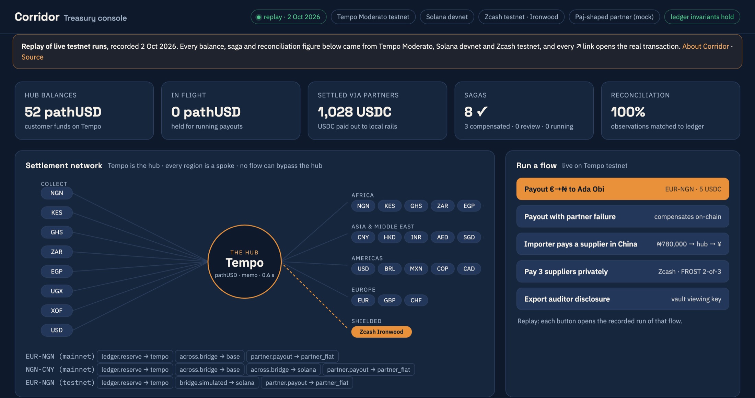Click Export auditor disclosure button
Viewport: 755px width, 398px height.
coord(623,299)
